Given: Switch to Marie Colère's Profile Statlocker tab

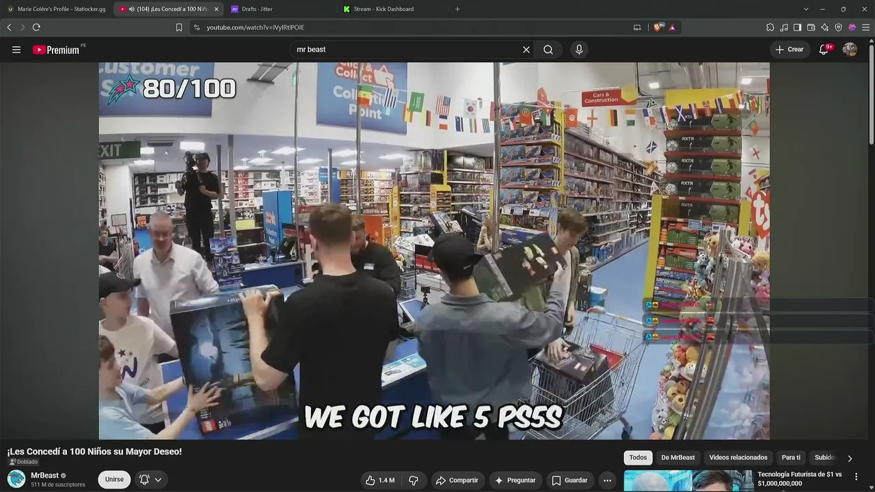Looking at the screenshot, I should [56, 9].
